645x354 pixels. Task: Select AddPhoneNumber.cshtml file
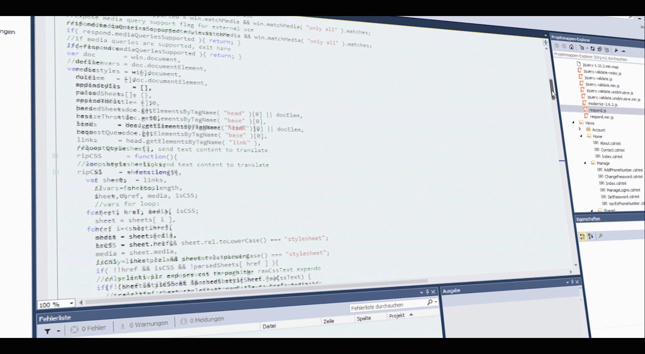click(623, 170)
